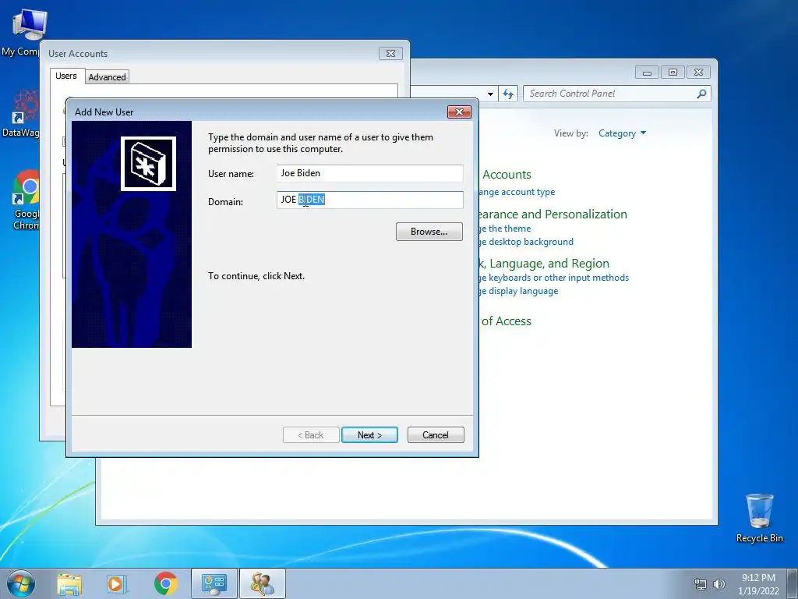Click the Search Control Panel box
Screen dimensions: 798x599
610,94
